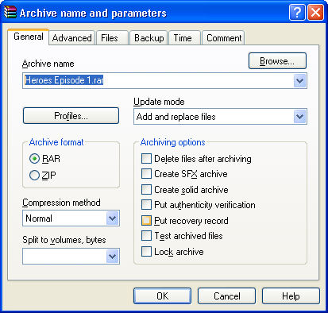Expand the Update mode dropdown arrow
The image size is (328, 313).
[x=300, y=117]
